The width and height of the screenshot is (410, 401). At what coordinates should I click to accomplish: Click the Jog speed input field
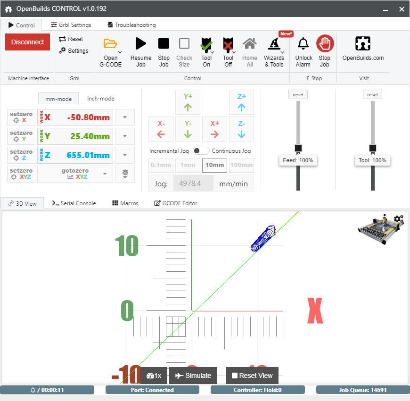[193, 184]
